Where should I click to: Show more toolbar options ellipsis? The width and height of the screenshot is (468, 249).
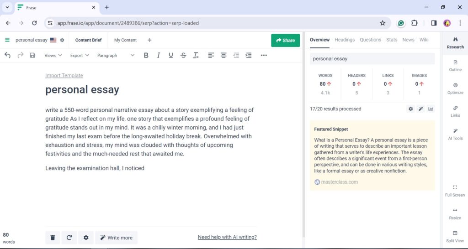click(264, 55)
